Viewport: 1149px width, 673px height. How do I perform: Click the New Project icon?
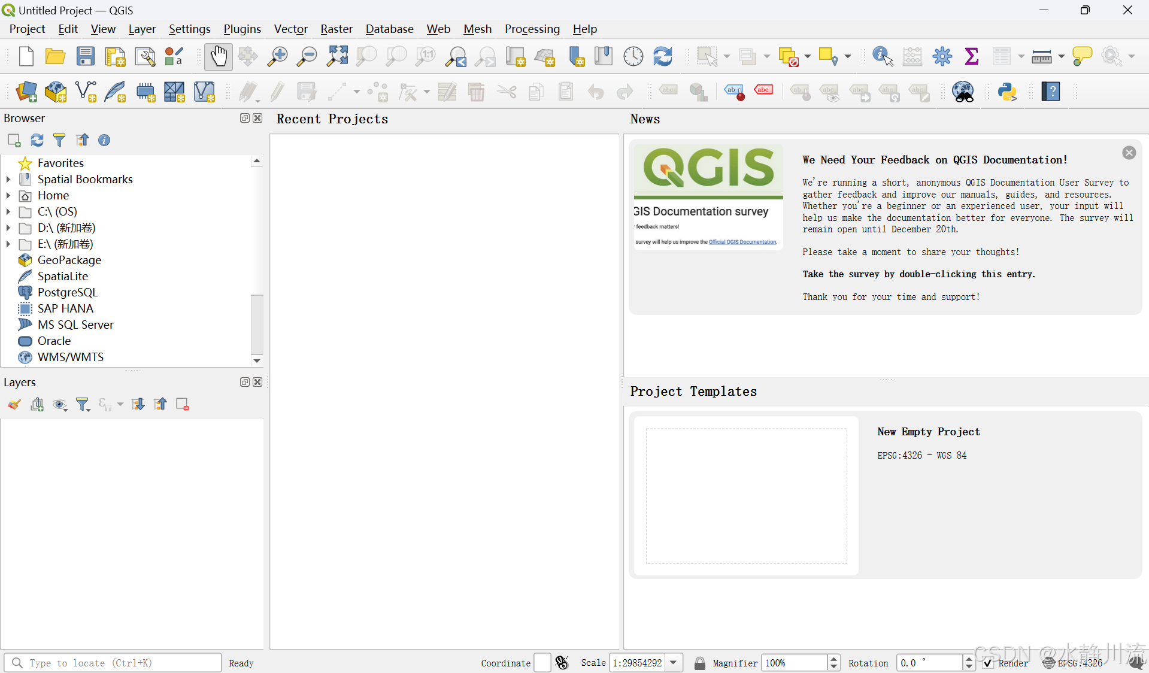tap(26, 56)
